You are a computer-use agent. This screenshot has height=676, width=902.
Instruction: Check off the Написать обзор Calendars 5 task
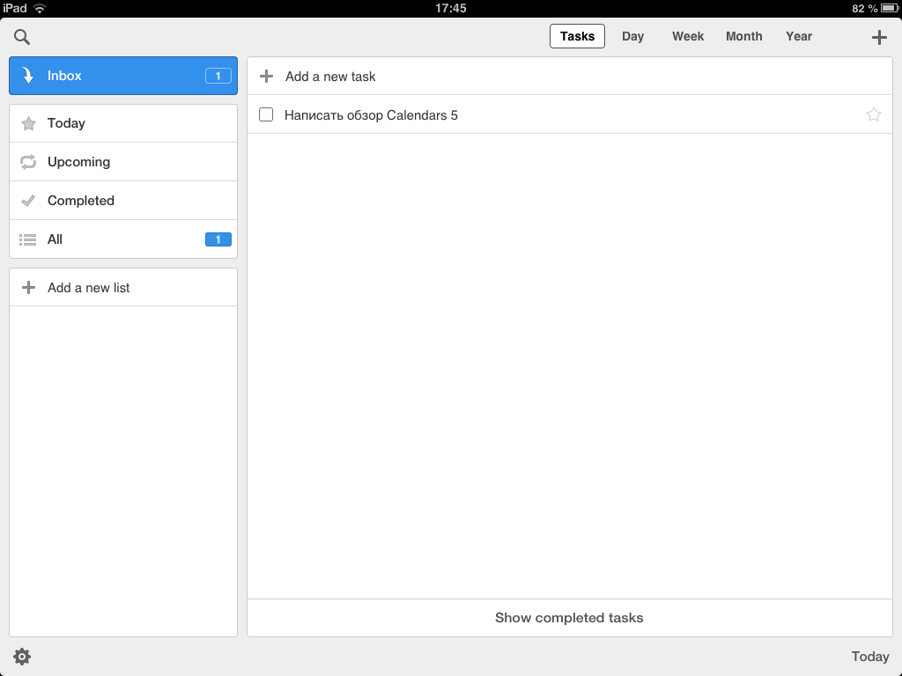(x=266, y=114)
